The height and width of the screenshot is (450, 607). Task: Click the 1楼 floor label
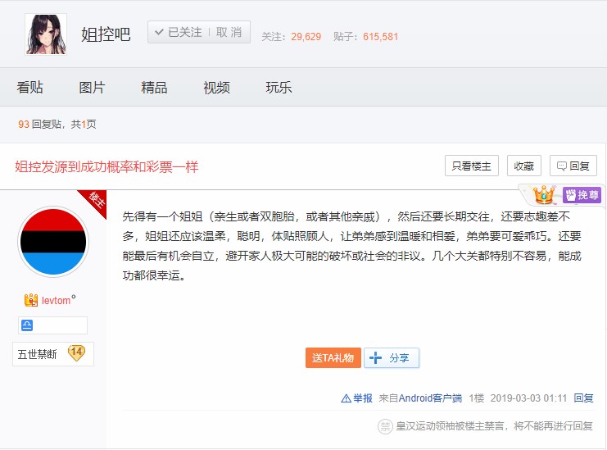[x=477, y=398]
